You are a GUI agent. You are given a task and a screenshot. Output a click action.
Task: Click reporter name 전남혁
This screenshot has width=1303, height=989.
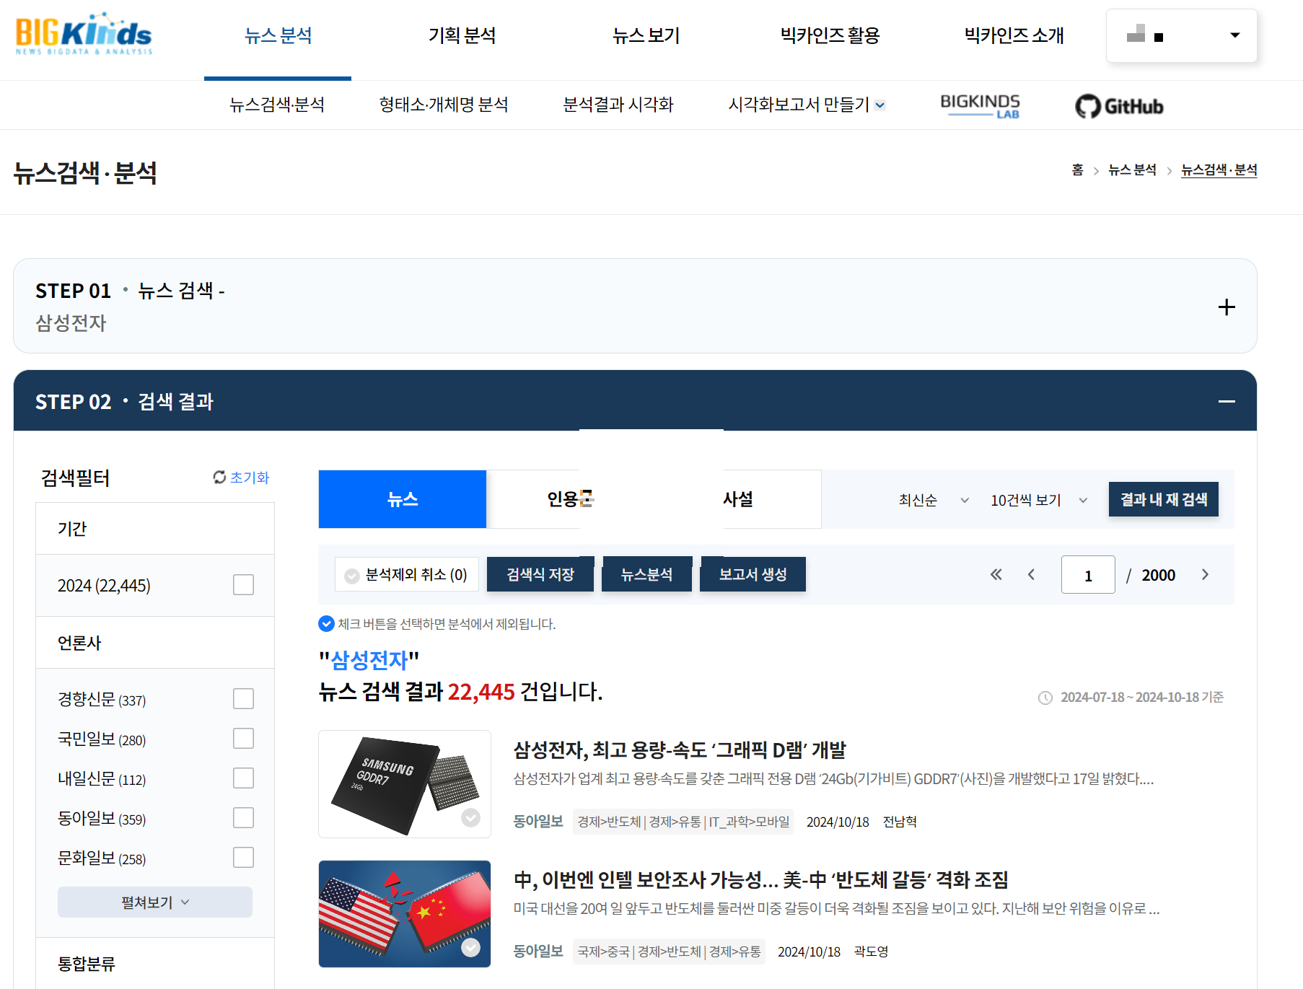(900, 822)
